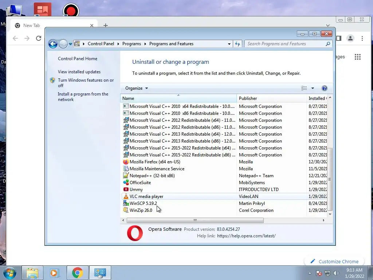Click Programs in the breadcrumb path
The width and height of the screenshot is (373, 280).
tap(131, 44)
